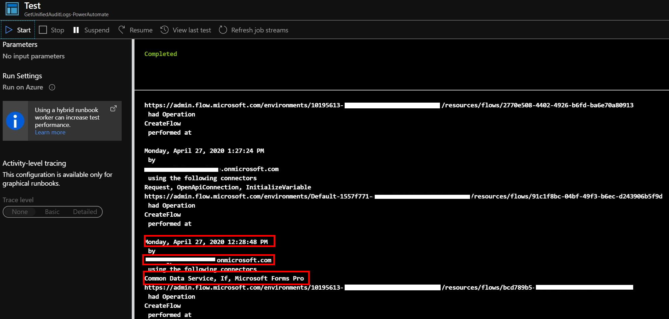Click the Suspend pause icon
This screenshot has width=669, height=319.
(x=76, y=30)
